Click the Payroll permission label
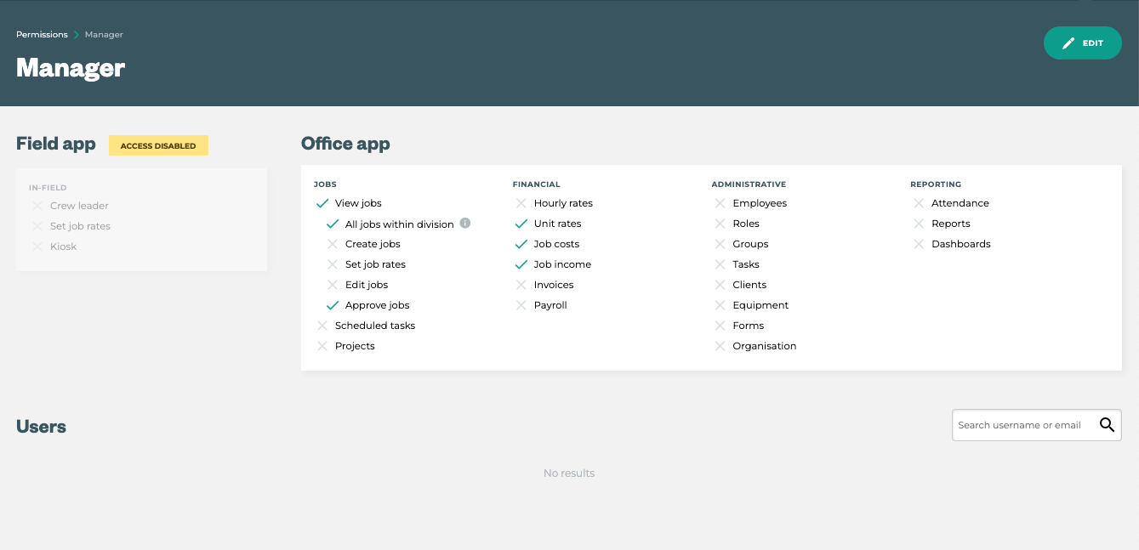Viewport: 1139px width, 550px height. point(550,305)
